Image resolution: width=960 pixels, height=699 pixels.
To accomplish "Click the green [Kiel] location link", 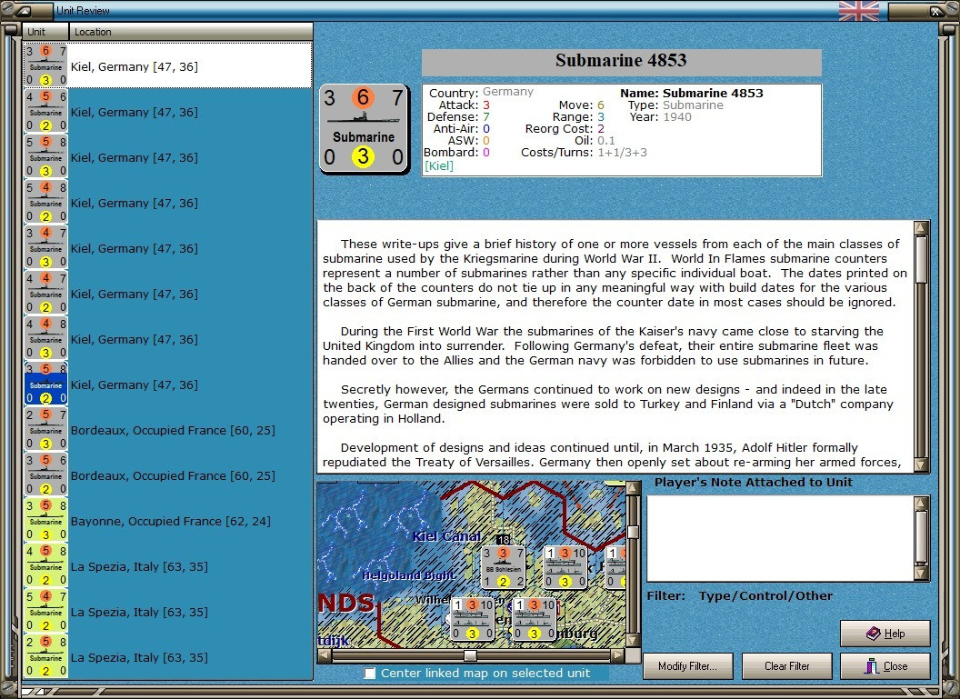I will pos(439,165).
